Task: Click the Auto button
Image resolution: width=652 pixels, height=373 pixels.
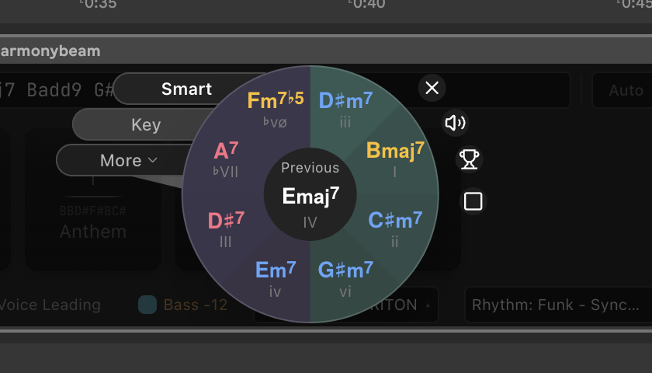Action: 623,90
